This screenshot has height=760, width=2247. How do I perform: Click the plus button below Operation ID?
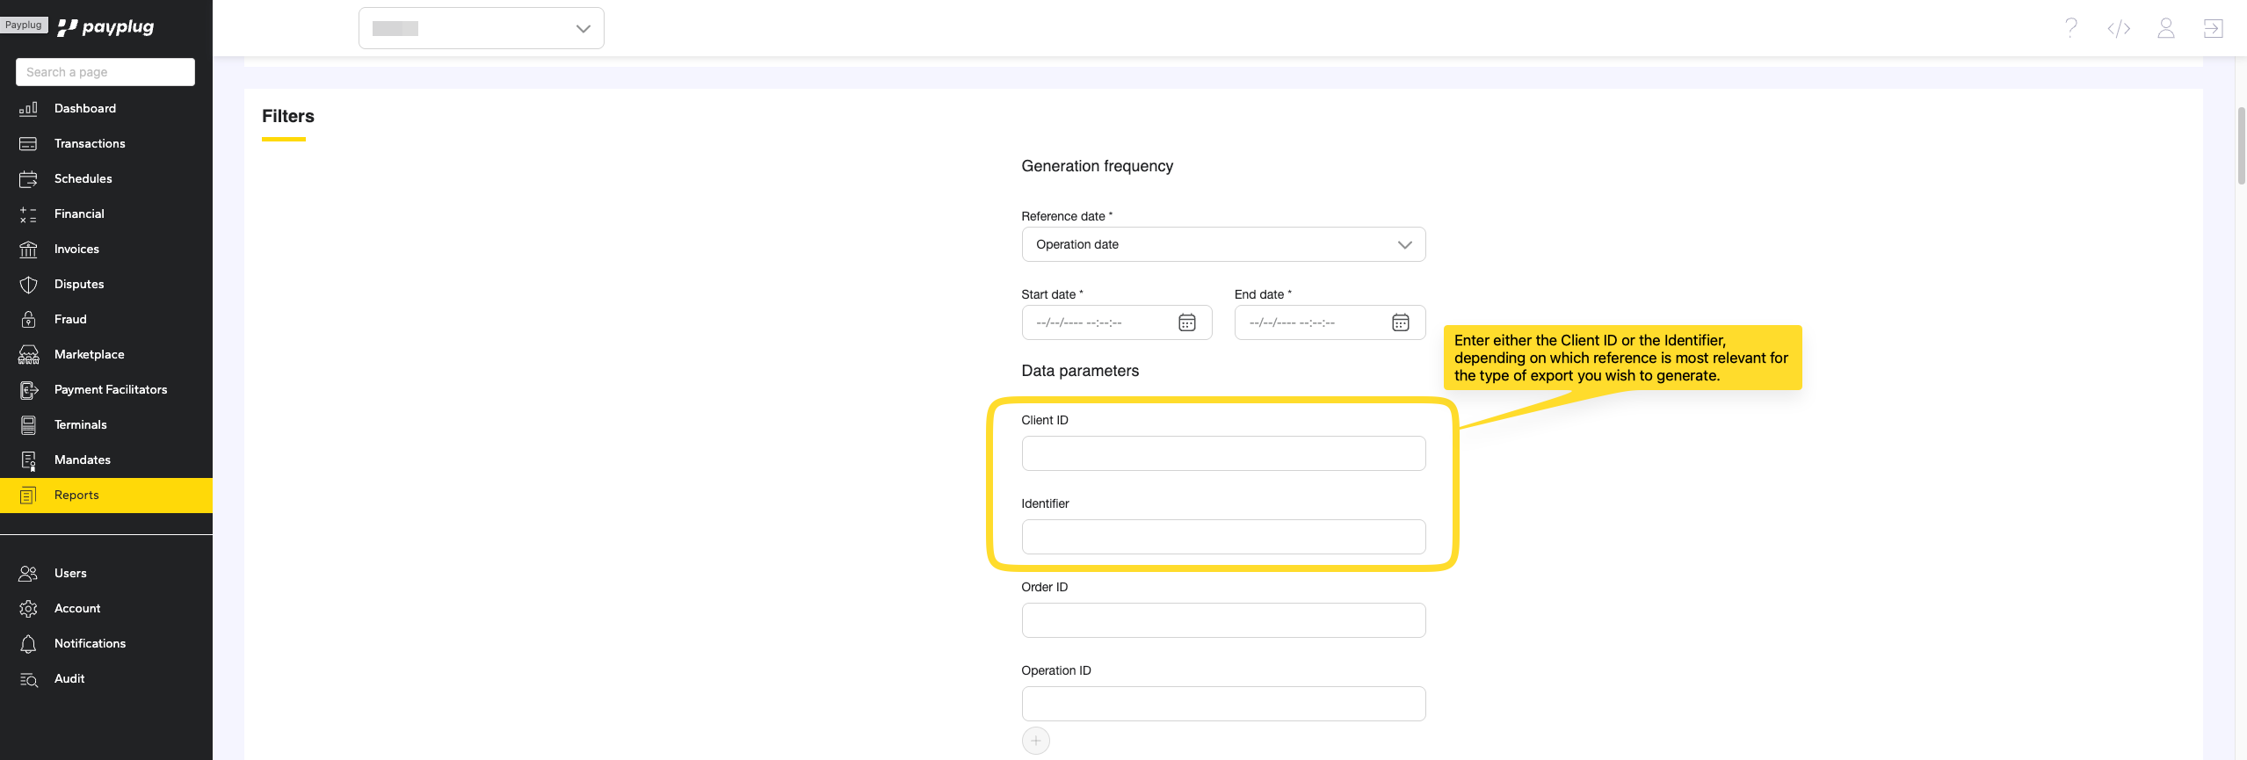[x=1035, y=741]
